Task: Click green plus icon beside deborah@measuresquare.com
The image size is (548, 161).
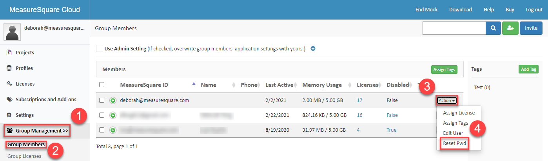Action: tap(113, 100)
